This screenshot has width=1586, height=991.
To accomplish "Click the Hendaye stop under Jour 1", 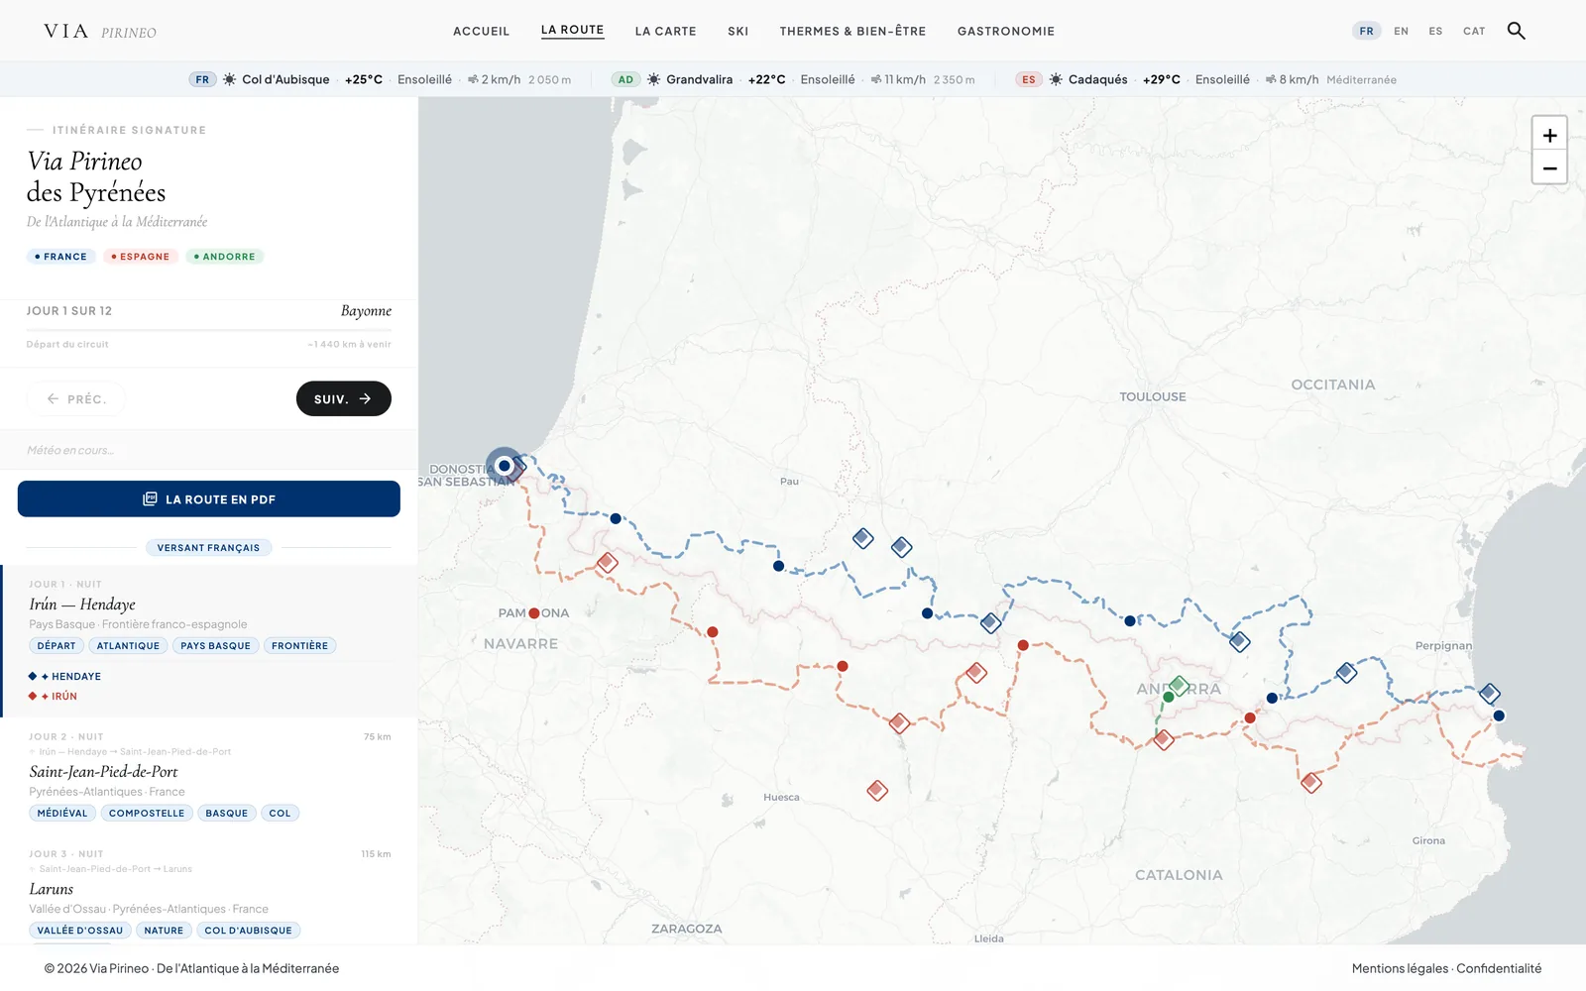I will point(65,676).
